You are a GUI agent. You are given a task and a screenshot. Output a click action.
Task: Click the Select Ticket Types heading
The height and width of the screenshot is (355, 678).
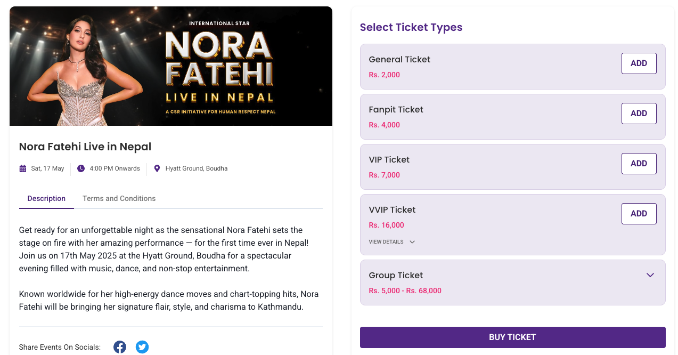(411, 27)
